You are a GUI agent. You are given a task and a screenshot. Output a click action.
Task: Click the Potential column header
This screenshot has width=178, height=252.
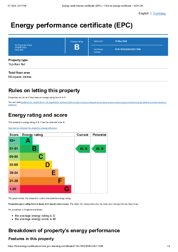[x=99, y=135]
